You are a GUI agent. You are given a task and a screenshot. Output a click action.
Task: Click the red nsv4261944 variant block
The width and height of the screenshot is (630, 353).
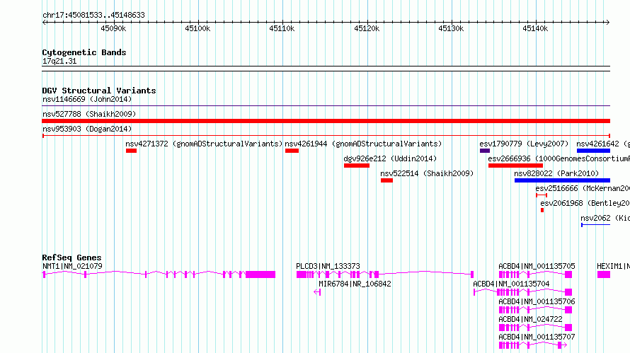pos(292,151)
